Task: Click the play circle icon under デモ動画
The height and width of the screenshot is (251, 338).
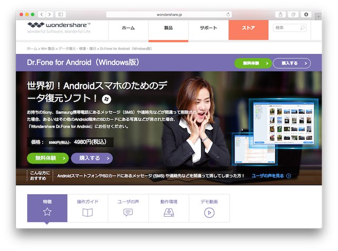Action: [209, 213]
